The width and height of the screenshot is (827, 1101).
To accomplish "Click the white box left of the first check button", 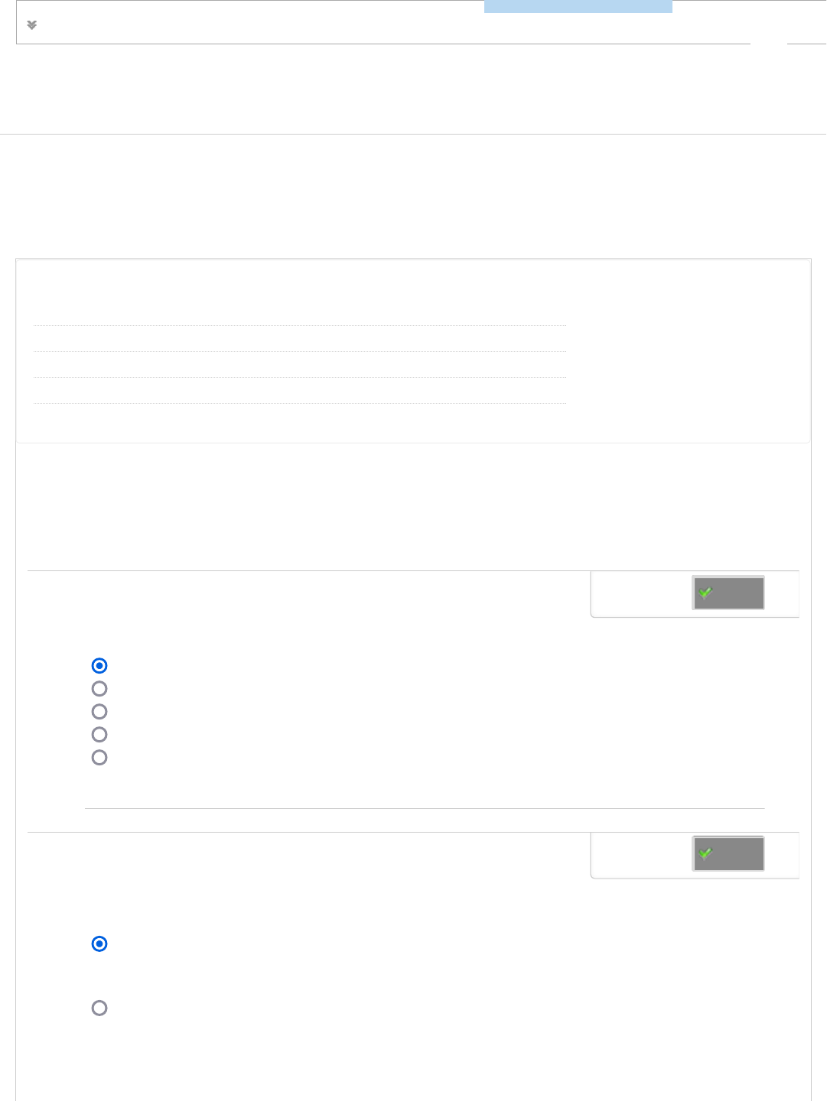I will click(641, 593).
